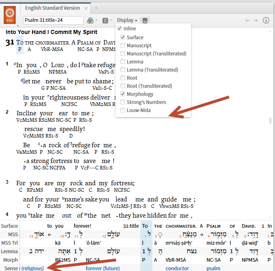Click the Psalm 31:title–24 reference box

(53, 20)
